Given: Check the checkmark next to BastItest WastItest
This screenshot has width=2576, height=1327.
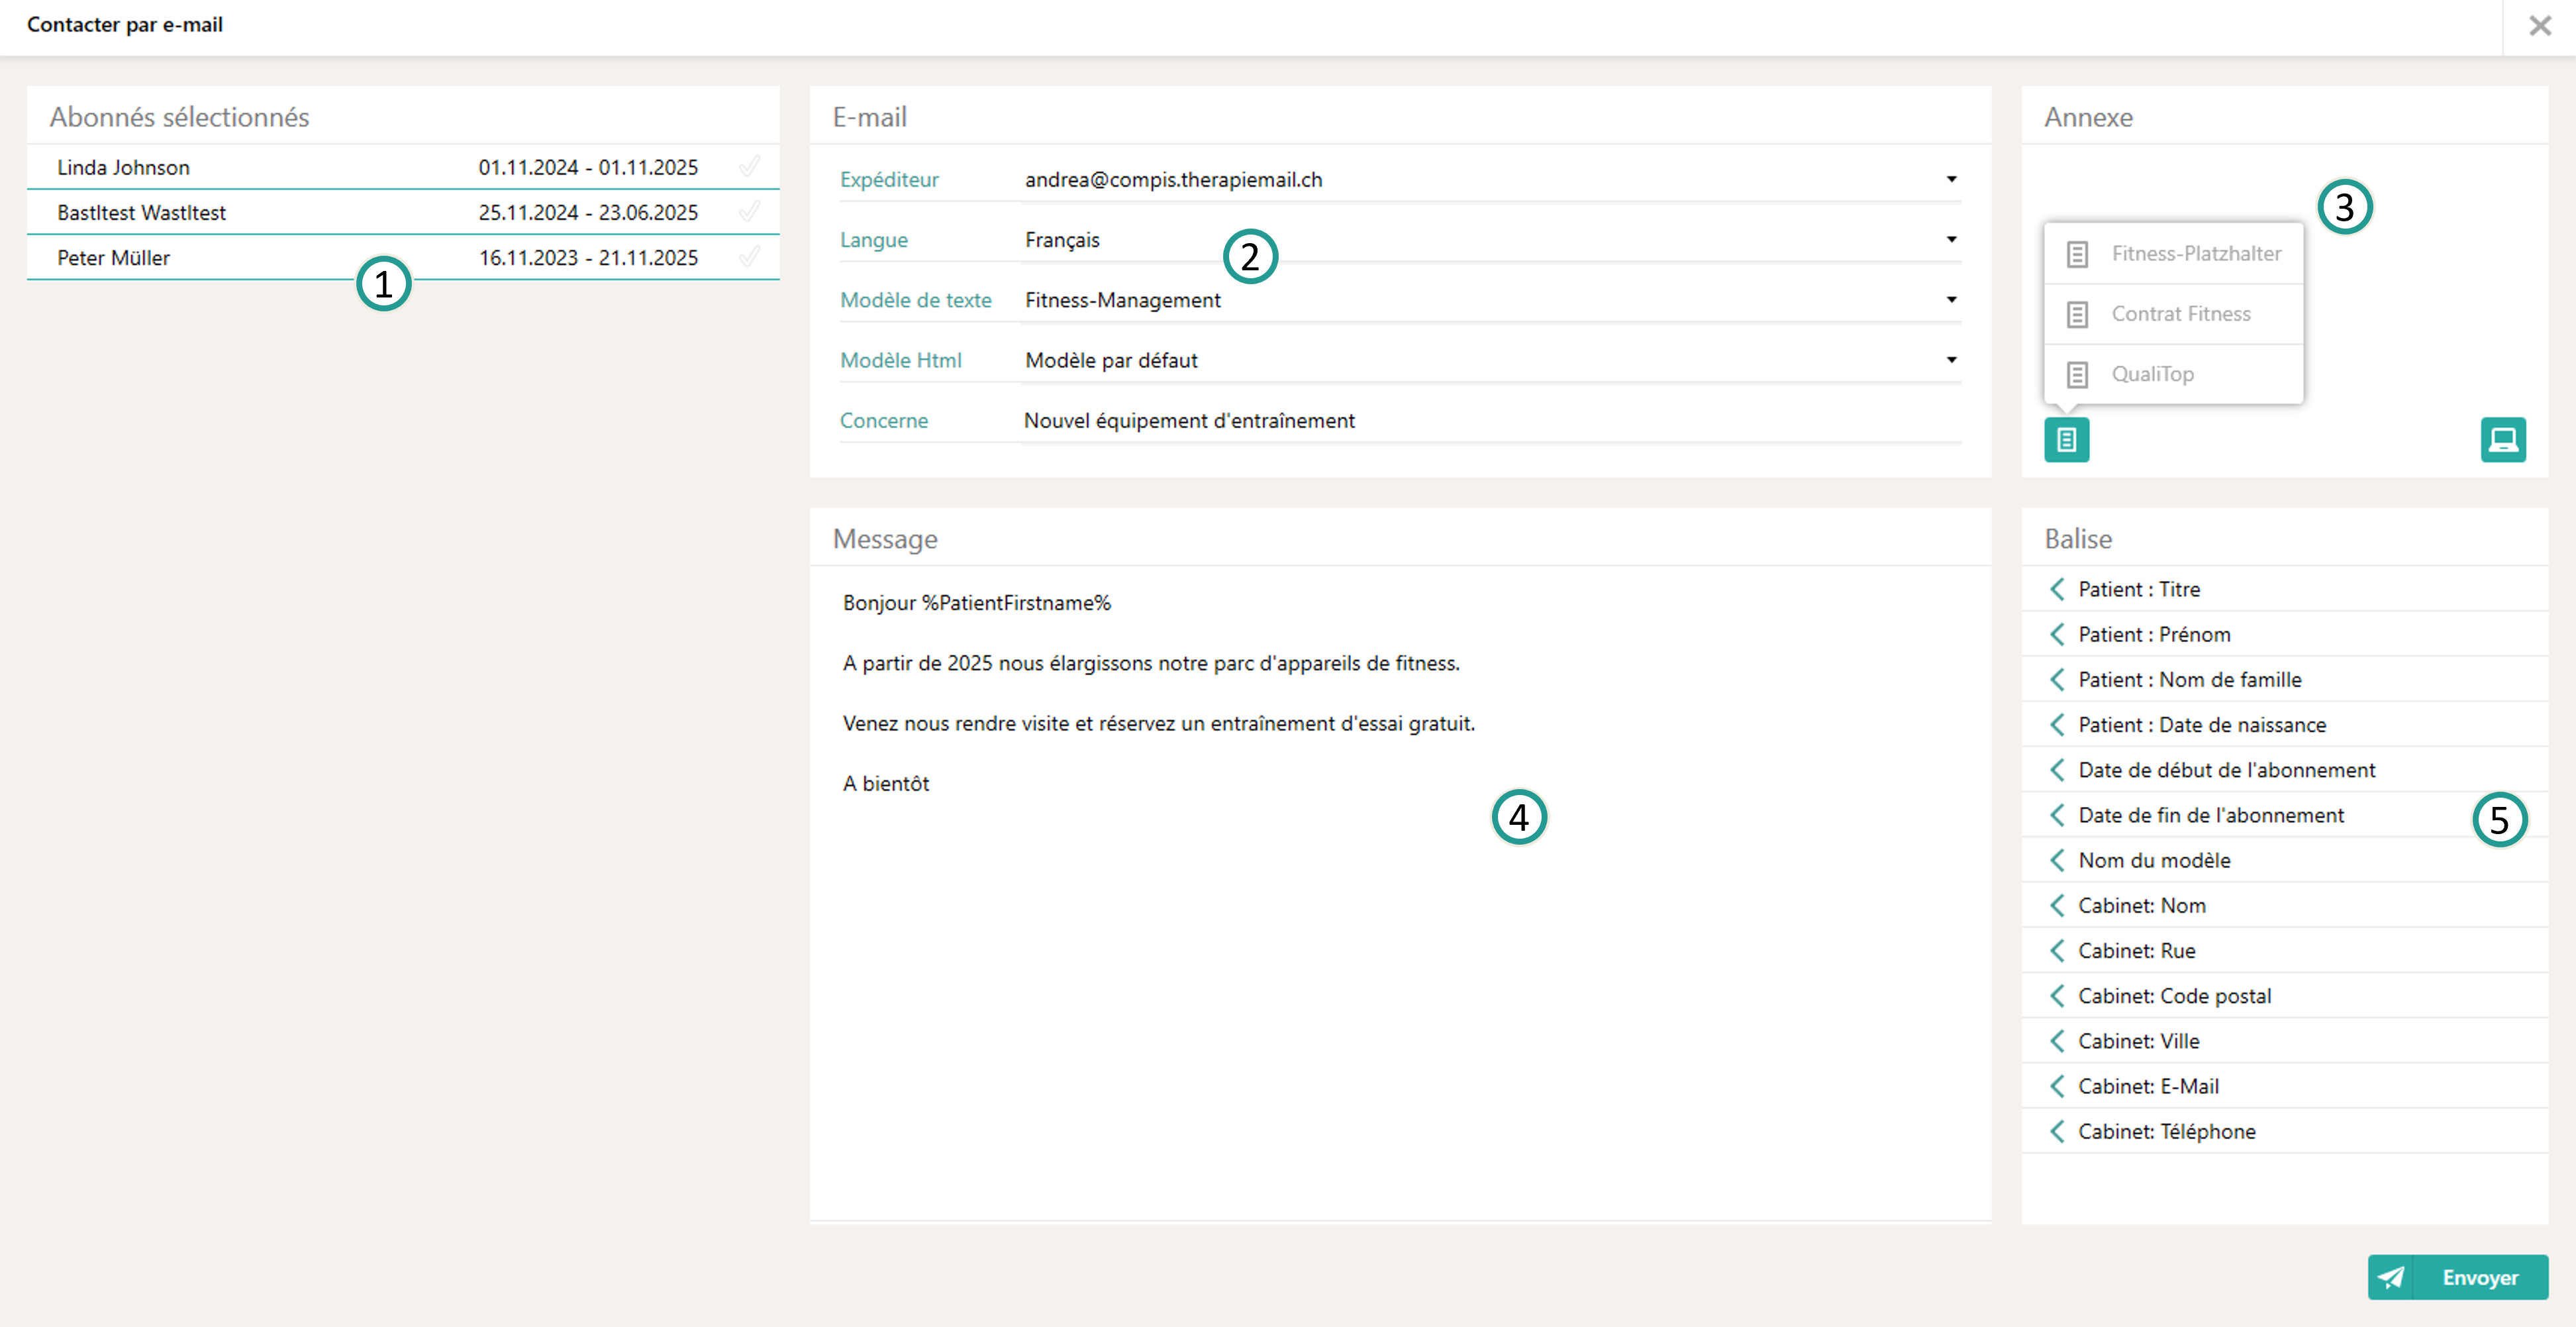Looking at the screenshot, I should point(750,211).
